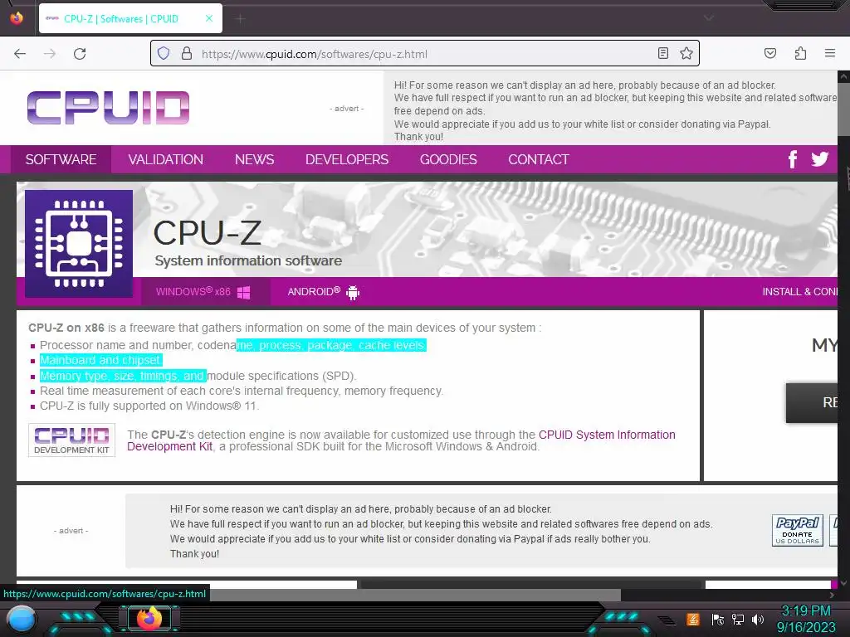
Task: Switch to the ANDROID tab
Action: point(323,292)
